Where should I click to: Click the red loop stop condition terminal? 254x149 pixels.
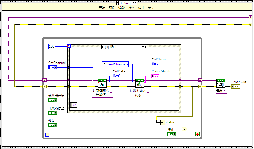coord(197,134)
